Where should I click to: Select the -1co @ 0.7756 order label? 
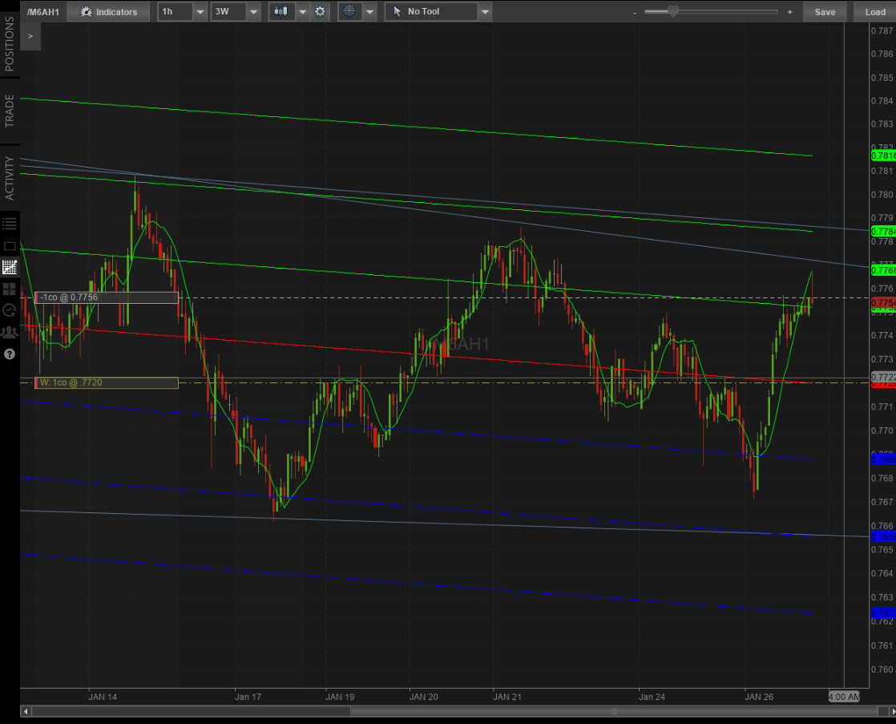click(107, 297)
